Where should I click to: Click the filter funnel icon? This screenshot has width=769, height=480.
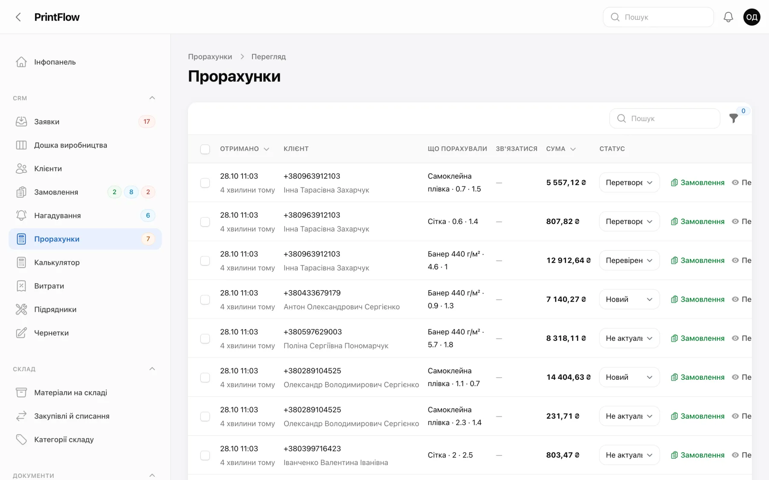(x=734, y=118)
